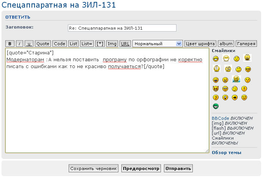Submit reply with Отправить button
Image resolution: width=263 pixels, height=178 pixels.
(x=178, y=168)
